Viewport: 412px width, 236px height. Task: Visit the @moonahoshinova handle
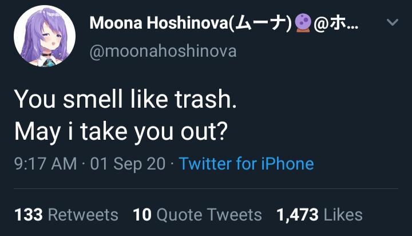pos(163,51)
